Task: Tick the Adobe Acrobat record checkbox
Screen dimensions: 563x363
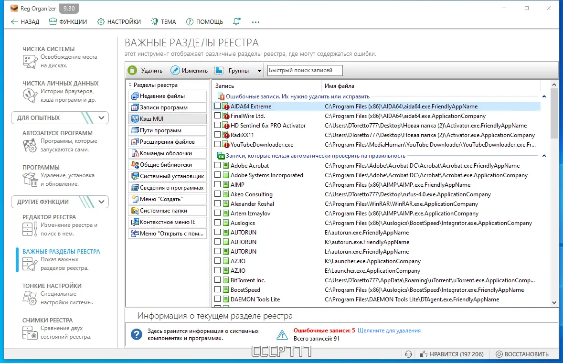Action: coord(217,165)
